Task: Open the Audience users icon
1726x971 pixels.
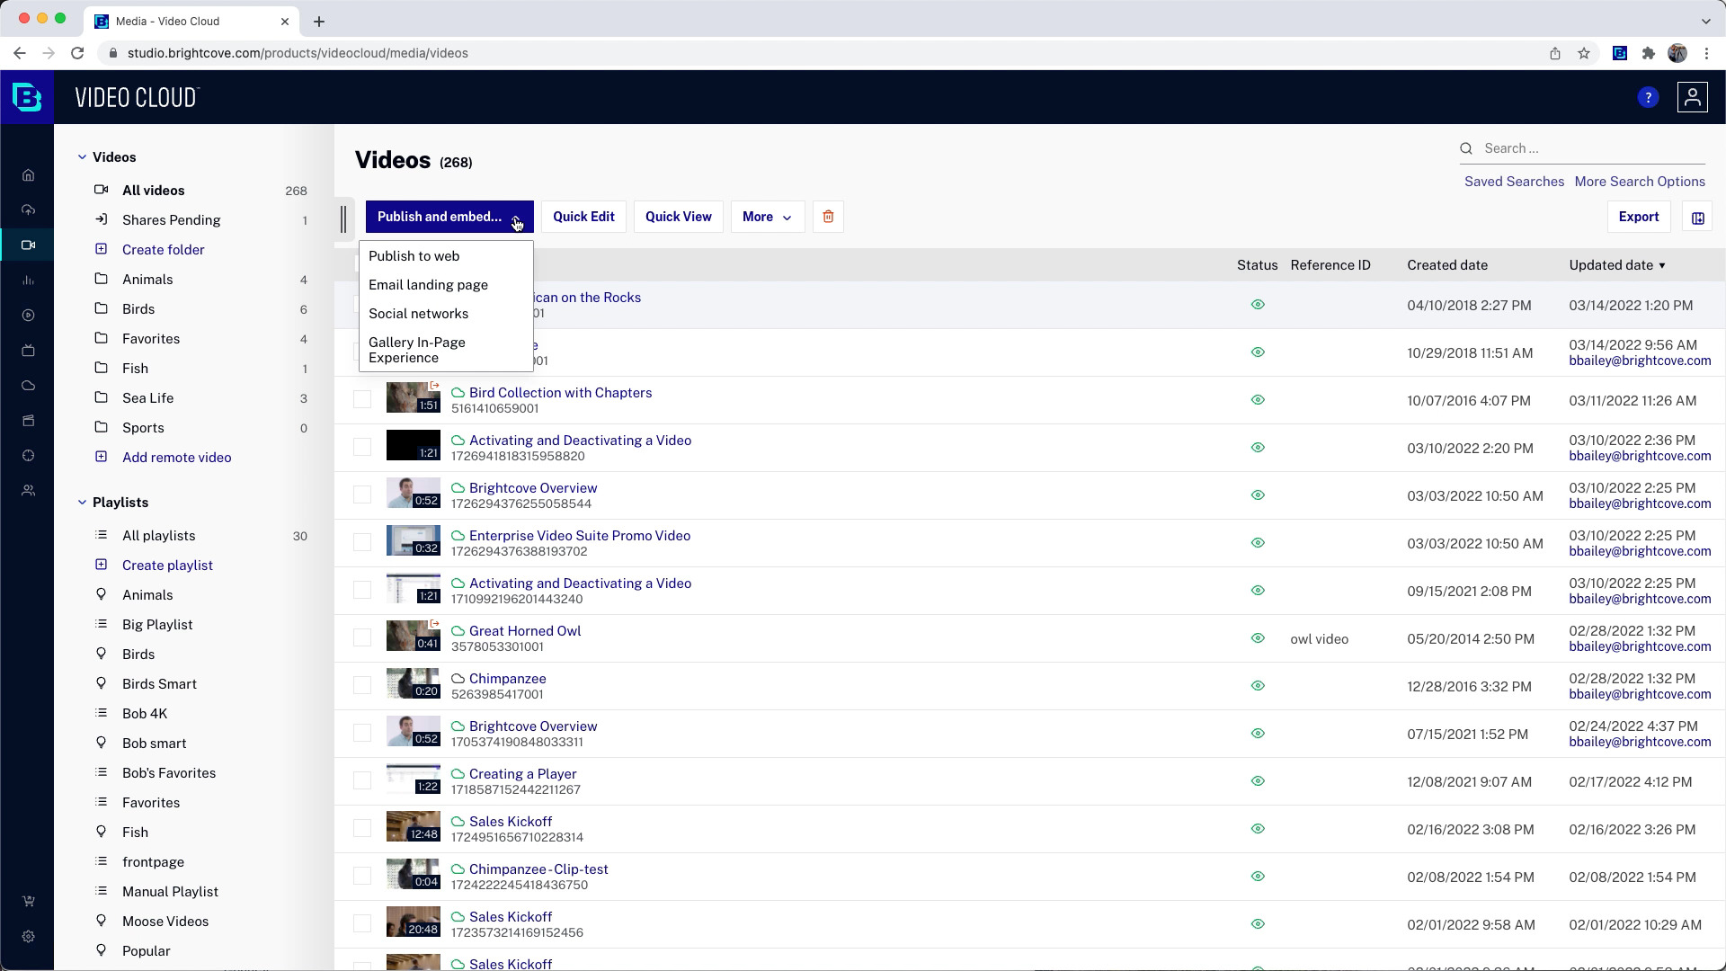Action: pos(28,491)
